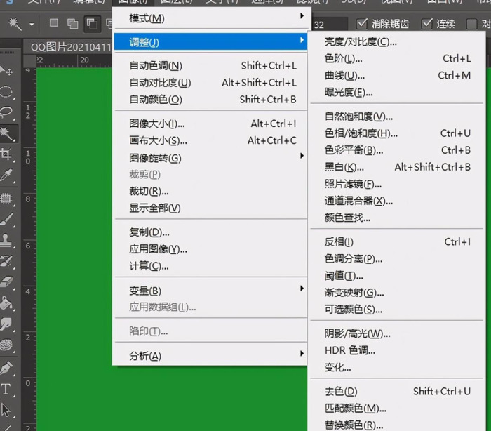Open tool preset dropdown arrow

click(32, 24)
